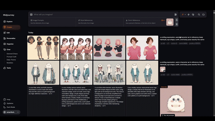Open the three hamsters in teal jackets image
The image size is (215, 121).
(76, 73)
